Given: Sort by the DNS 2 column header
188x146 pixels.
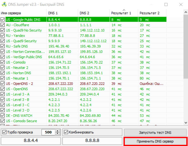Looking at the screenshot, I should (x=94, y=13).
